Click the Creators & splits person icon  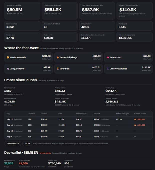click(108, 69)
